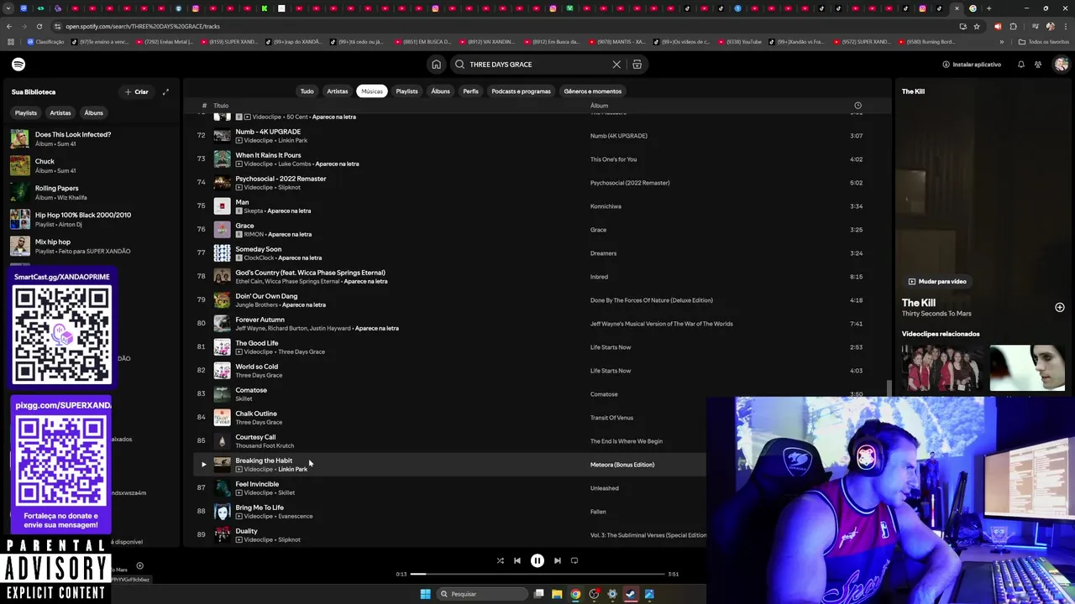Switch to the Artistas results tab
The image size is (1075, 604).
click(338, 91)
